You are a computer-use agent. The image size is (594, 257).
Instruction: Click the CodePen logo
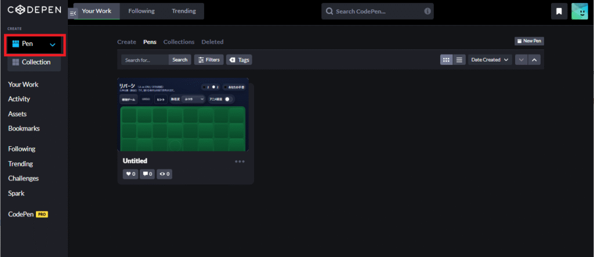pos(34,10)
